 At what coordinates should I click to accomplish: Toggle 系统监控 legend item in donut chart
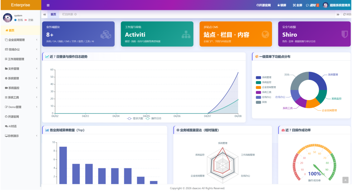(x=264, y=82)
